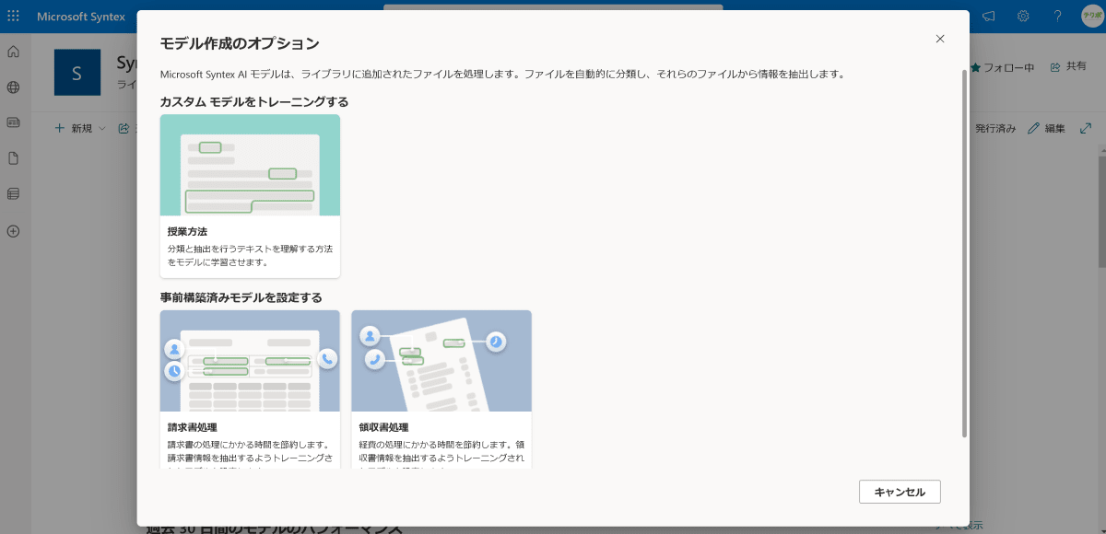Click the 編集 pencil button
This screenshot has height=534, width=1106.
click(x=1047, y=128)
